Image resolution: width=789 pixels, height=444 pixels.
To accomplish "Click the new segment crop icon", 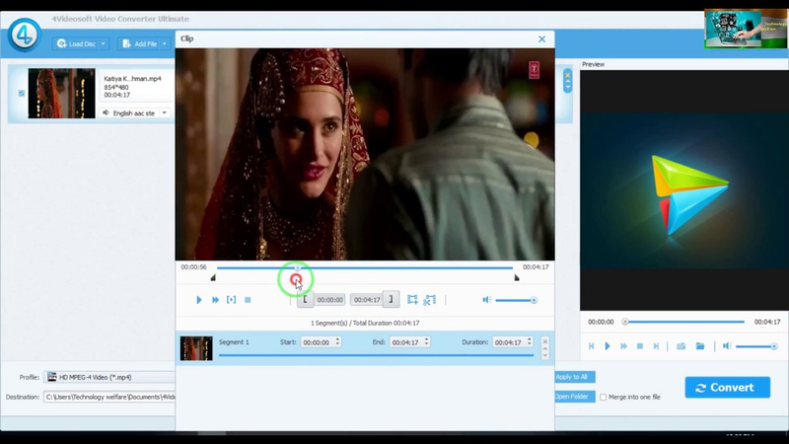I will pos(412,300).
